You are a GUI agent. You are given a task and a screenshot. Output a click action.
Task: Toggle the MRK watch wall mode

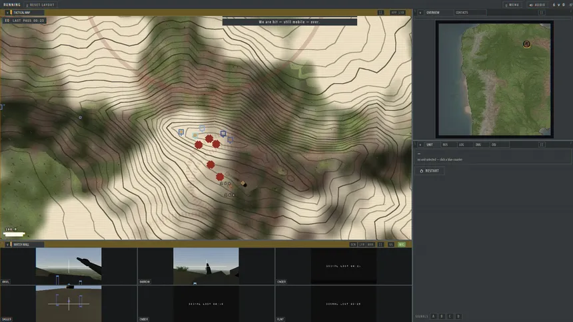coord(370,245)
